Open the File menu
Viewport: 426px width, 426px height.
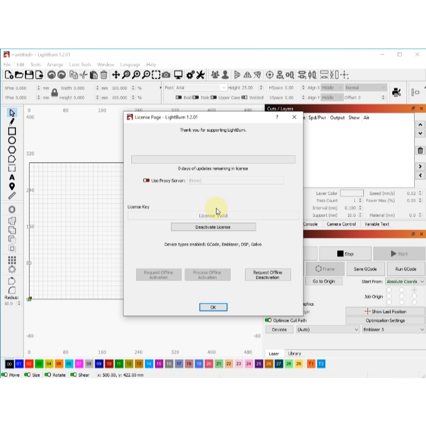point(7,64)
